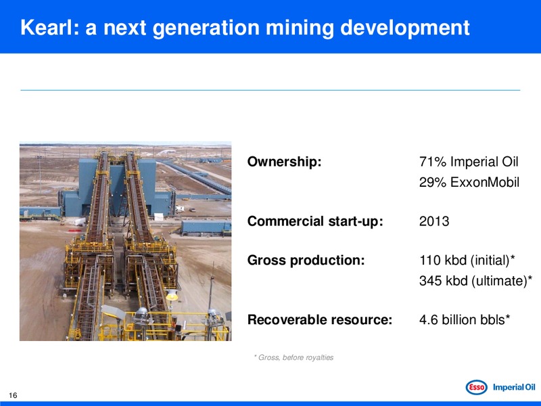541x406 pixels.
Task: Click the slide title 'Kearl: a next generation mining development'
Action: [245, 28]
